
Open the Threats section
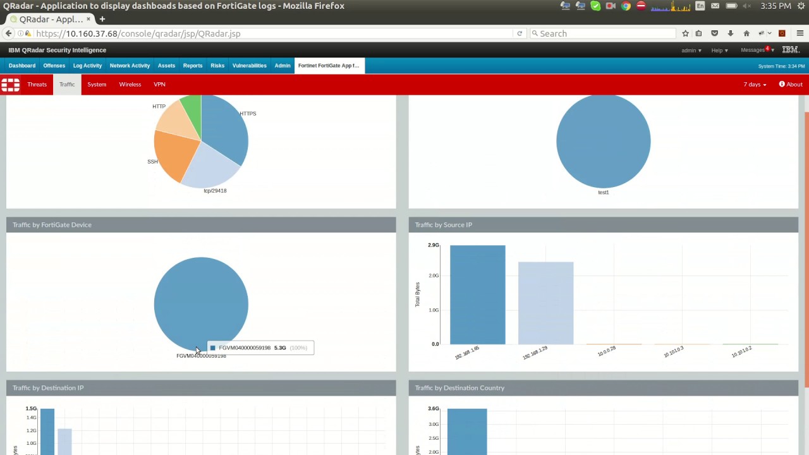pos(37,85)
